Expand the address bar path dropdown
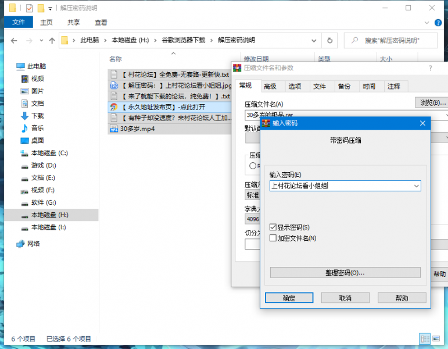448x349 pixels. click(314, 41)
